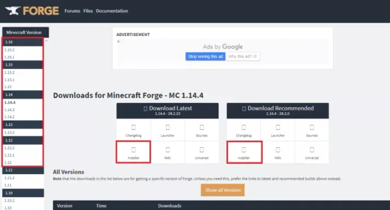This screenshot has width=390, height=210.
Task: Collapse the 1.14 version group
Action: coord(23,95)
